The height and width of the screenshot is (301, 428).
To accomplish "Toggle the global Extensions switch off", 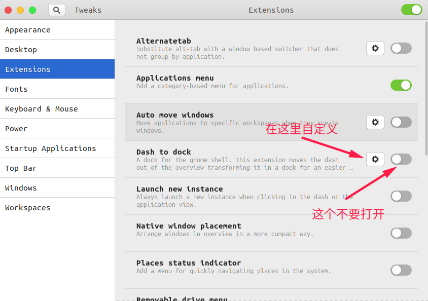I will (412, 10).
